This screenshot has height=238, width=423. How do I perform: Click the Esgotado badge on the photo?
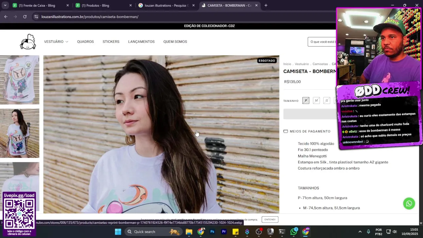tap(267, 60)
